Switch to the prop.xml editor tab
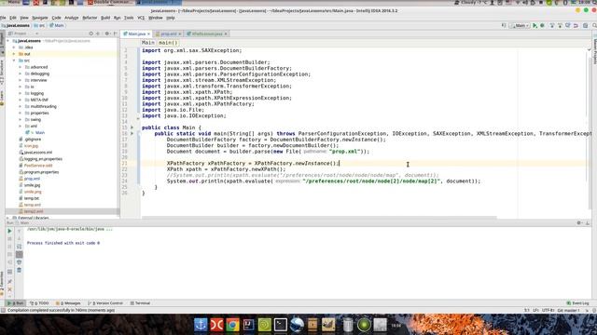Image resolution: width=597 pixels, height=335 pixels. coord(168,33)
